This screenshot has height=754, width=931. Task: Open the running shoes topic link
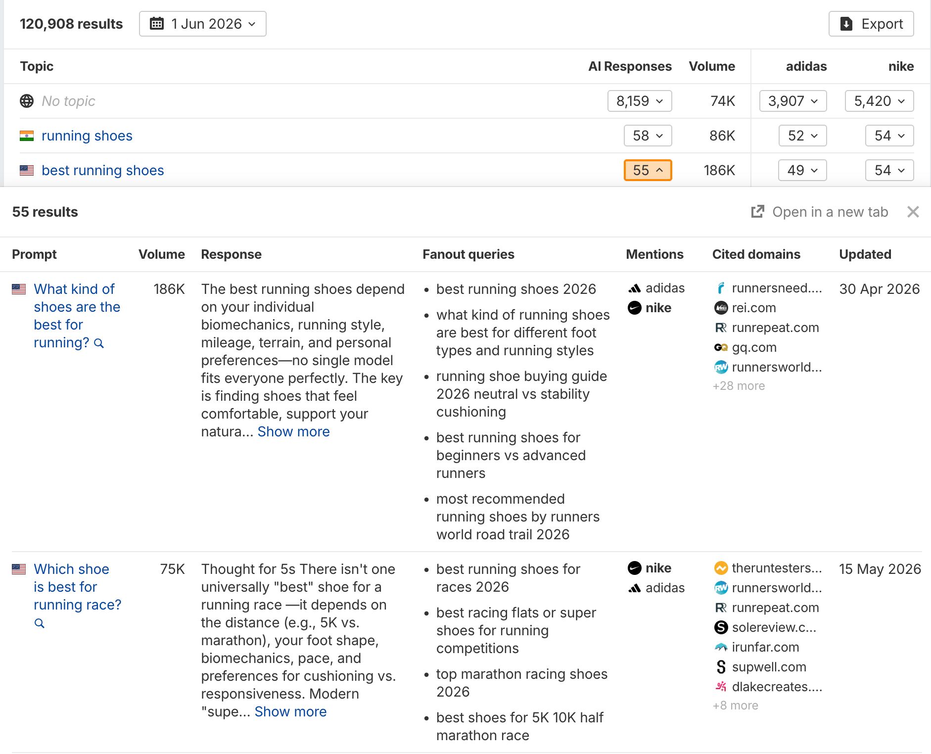(x=87, y=136)
